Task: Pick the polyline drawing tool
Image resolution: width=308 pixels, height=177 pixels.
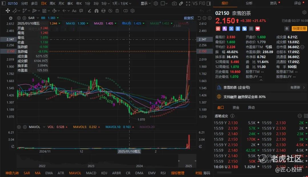Action: point(25,11)
